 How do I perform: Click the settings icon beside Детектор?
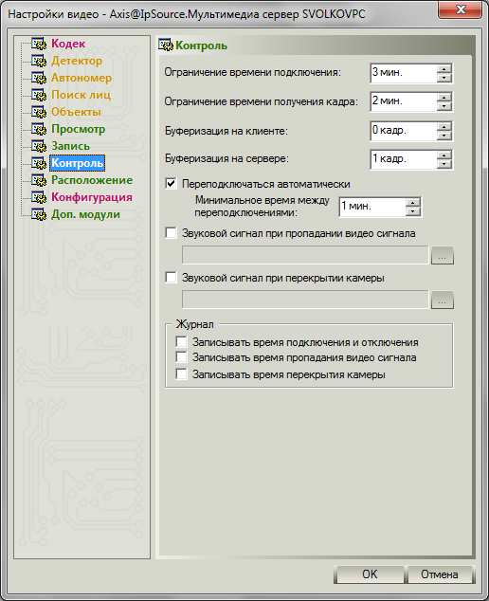click(x=39, y=61)
